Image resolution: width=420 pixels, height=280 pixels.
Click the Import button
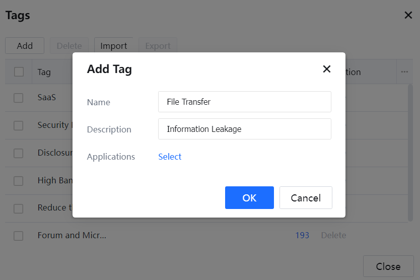[x=114, y=46]
